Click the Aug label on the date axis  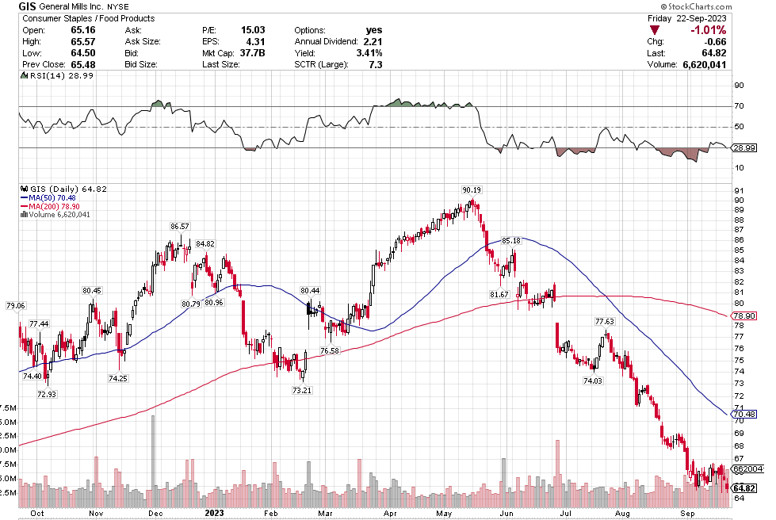point(624,513)
